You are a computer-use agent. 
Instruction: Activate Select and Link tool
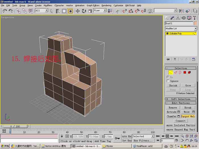point(18,11)
